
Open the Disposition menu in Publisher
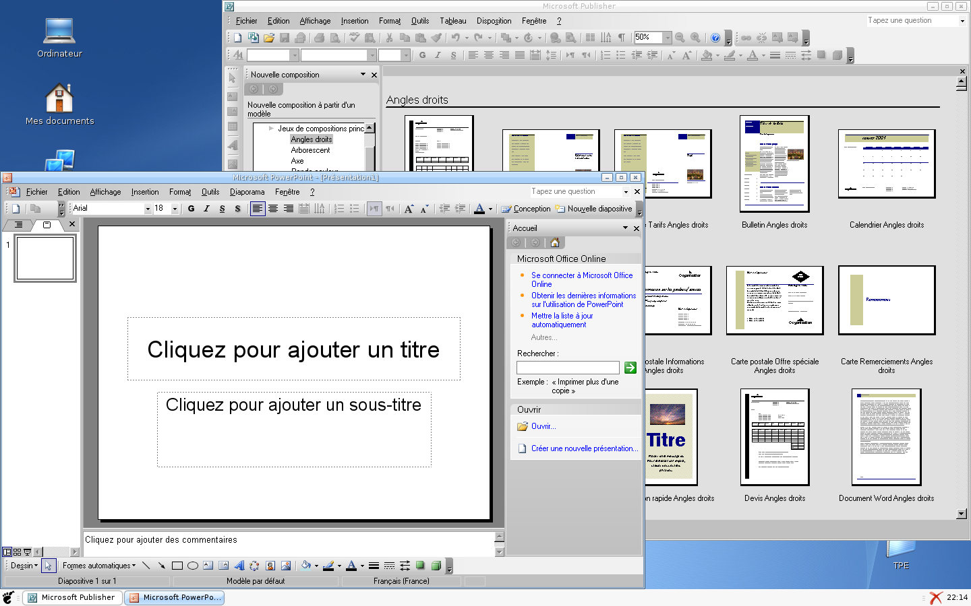[x=494, y=21]
